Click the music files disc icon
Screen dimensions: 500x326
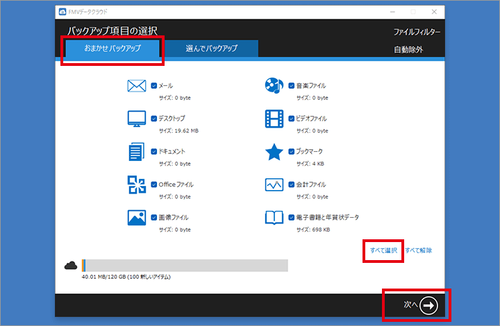coord(274,86)
